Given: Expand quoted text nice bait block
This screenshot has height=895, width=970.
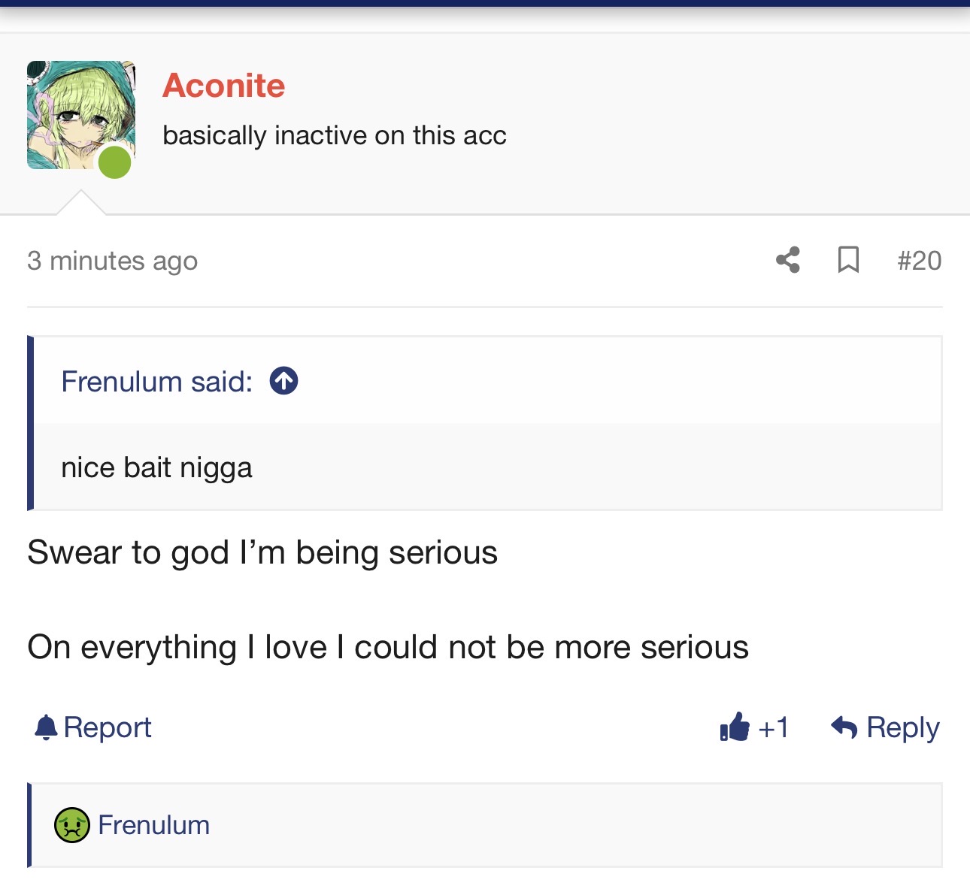Looking at the screenshot, I should click(488, 467).
